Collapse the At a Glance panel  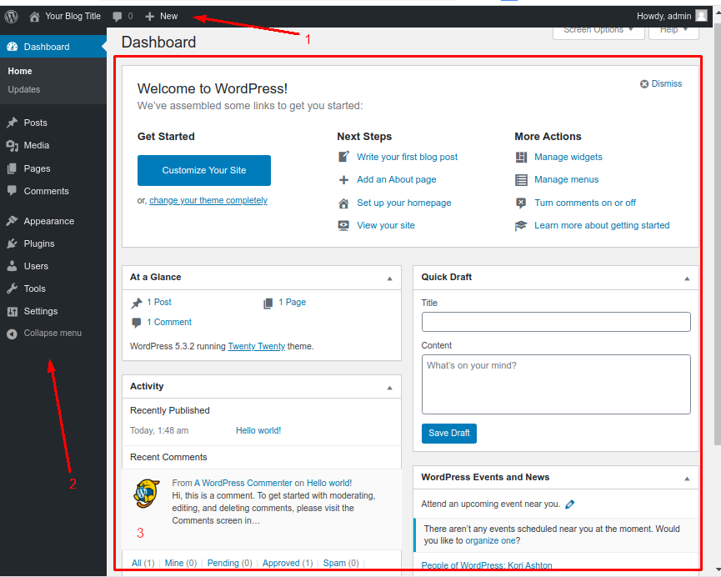click(x=389, y=278)
